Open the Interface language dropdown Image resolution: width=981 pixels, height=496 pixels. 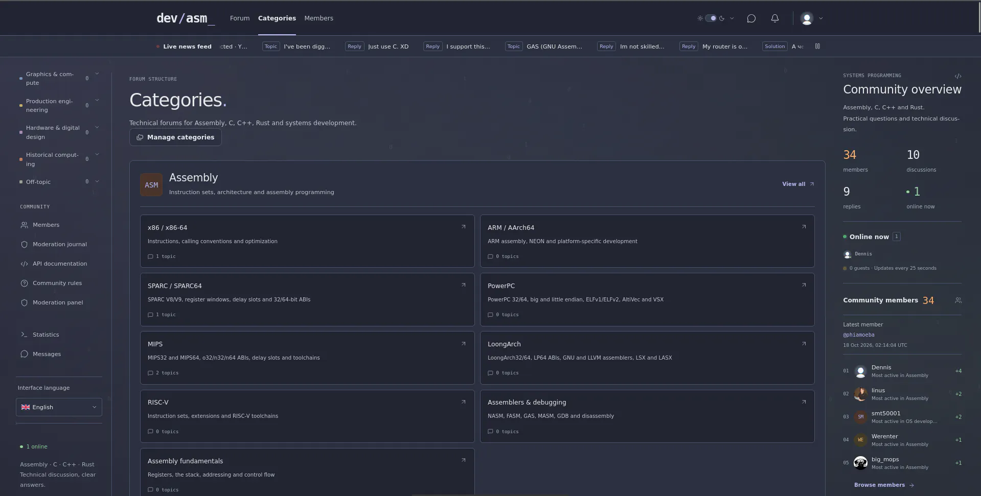click(59, 407)
